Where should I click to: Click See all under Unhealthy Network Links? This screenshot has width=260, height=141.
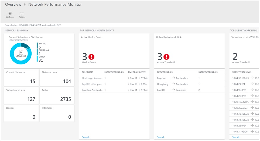(x=161, y=137)
